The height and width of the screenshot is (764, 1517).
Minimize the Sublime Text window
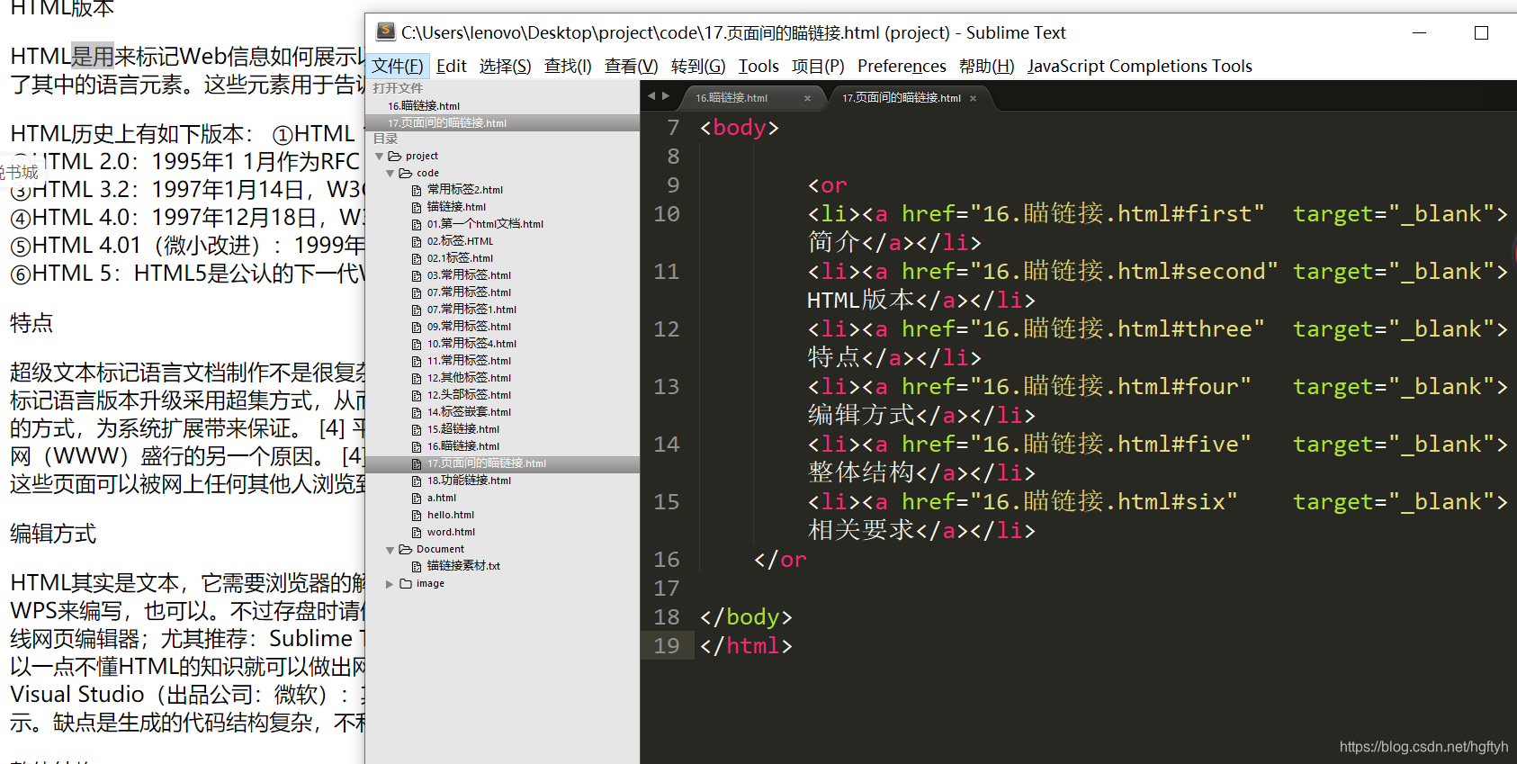tap(1419, 32)
